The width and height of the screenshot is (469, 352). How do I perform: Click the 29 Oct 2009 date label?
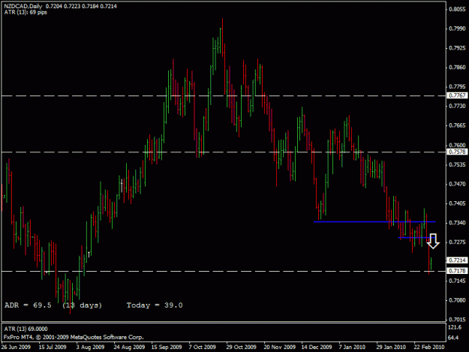click(241, 347)
